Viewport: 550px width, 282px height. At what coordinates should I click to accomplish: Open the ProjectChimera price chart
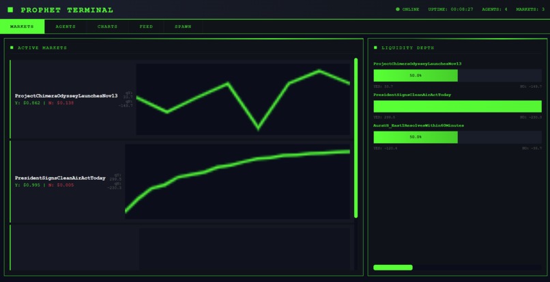click(243, 99)
